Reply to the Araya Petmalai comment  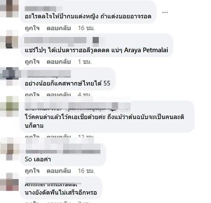59,62
